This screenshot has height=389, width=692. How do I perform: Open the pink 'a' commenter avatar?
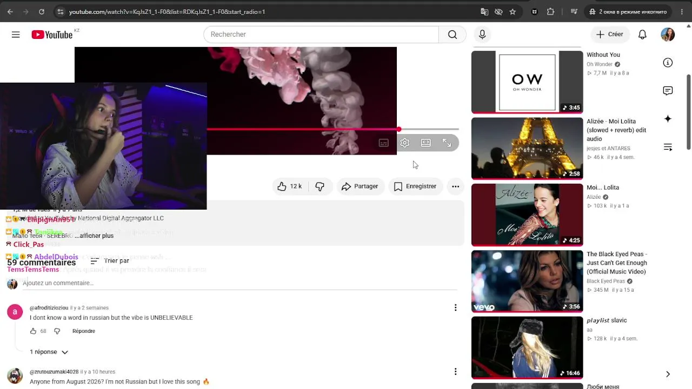pos(15,312)
